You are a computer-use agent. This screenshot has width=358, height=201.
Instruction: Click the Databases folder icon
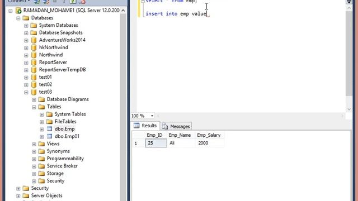tap(26, 18)
